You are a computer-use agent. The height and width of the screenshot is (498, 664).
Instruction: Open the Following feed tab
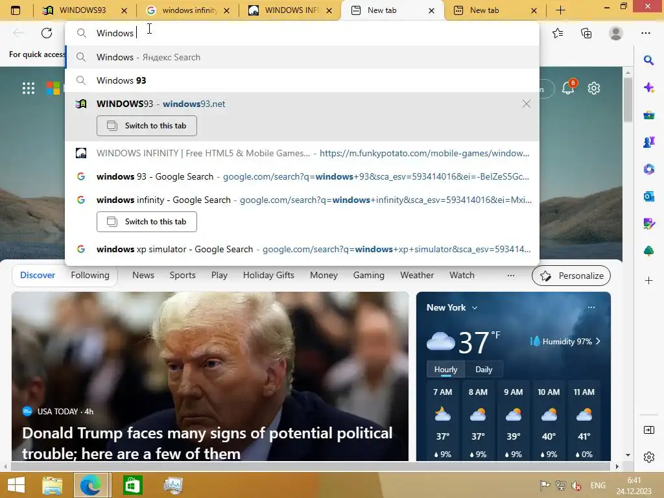pos(90,275)
